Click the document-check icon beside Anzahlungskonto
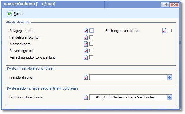Image resolution: width=185 pixels, height=114 pixels. 86,51
